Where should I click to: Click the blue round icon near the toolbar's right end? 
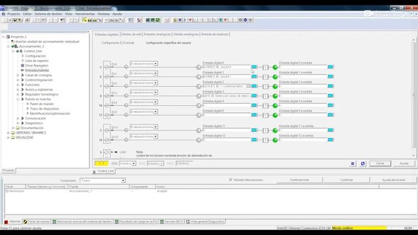pos(246,20)
